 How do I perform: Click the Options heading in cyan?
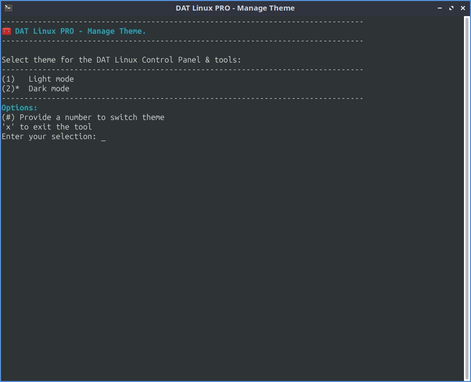[20, 107]
